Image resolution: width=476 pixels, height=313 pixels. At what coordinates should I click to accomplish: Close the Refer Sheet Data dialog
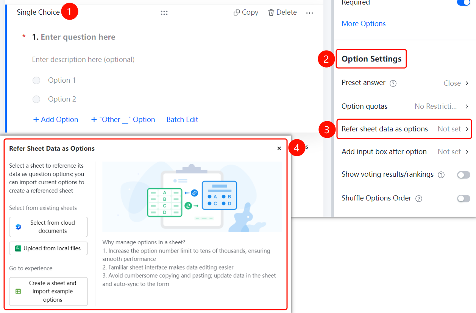pyautogui.click(x=279, y=148)
